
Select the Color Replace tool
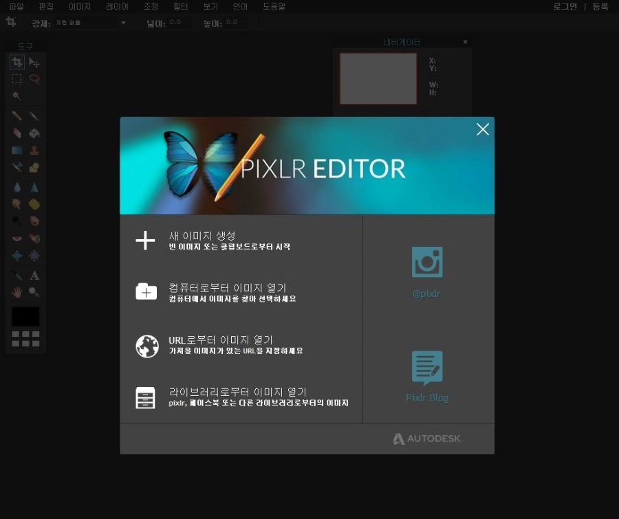(x=17, y=167)
